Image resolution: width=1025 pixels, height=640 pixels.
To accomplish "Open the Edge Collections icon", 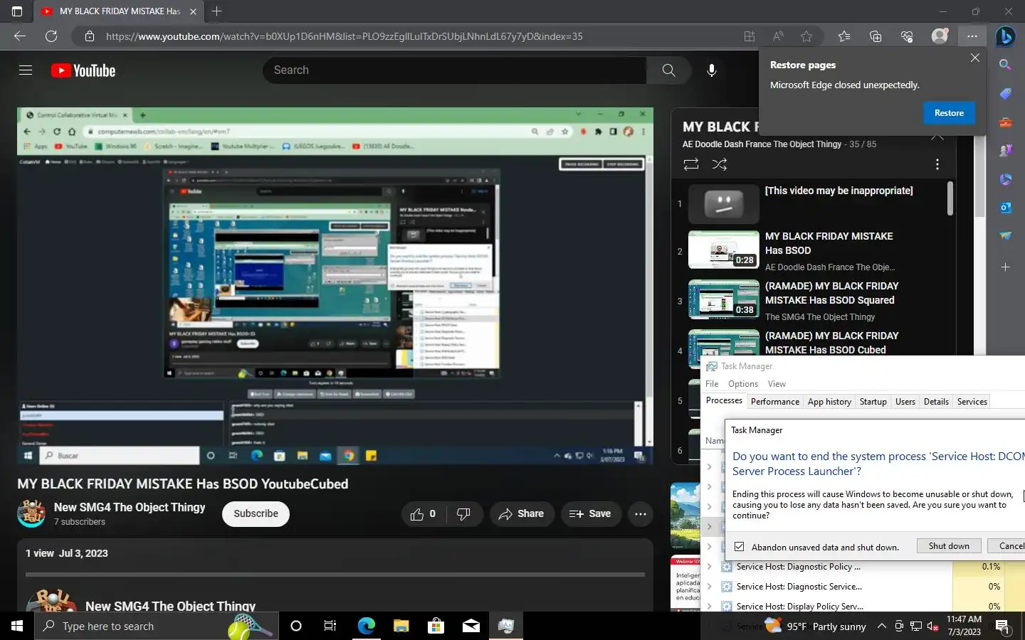I will point(876,36).
